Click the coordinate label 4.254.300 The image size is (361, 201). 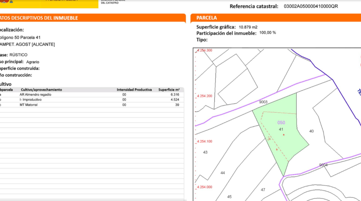pos(204,50)
